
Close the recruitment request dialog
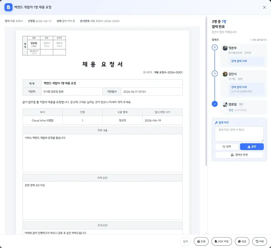[264, 7]
